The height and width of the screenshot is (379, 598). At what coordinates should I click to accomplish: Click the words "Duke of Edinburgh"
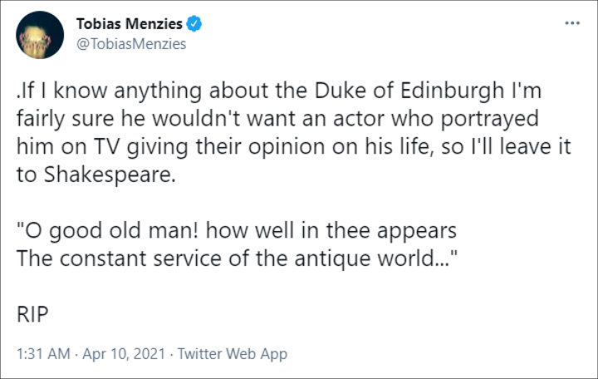pyautogui.click(x=409, y=91)
